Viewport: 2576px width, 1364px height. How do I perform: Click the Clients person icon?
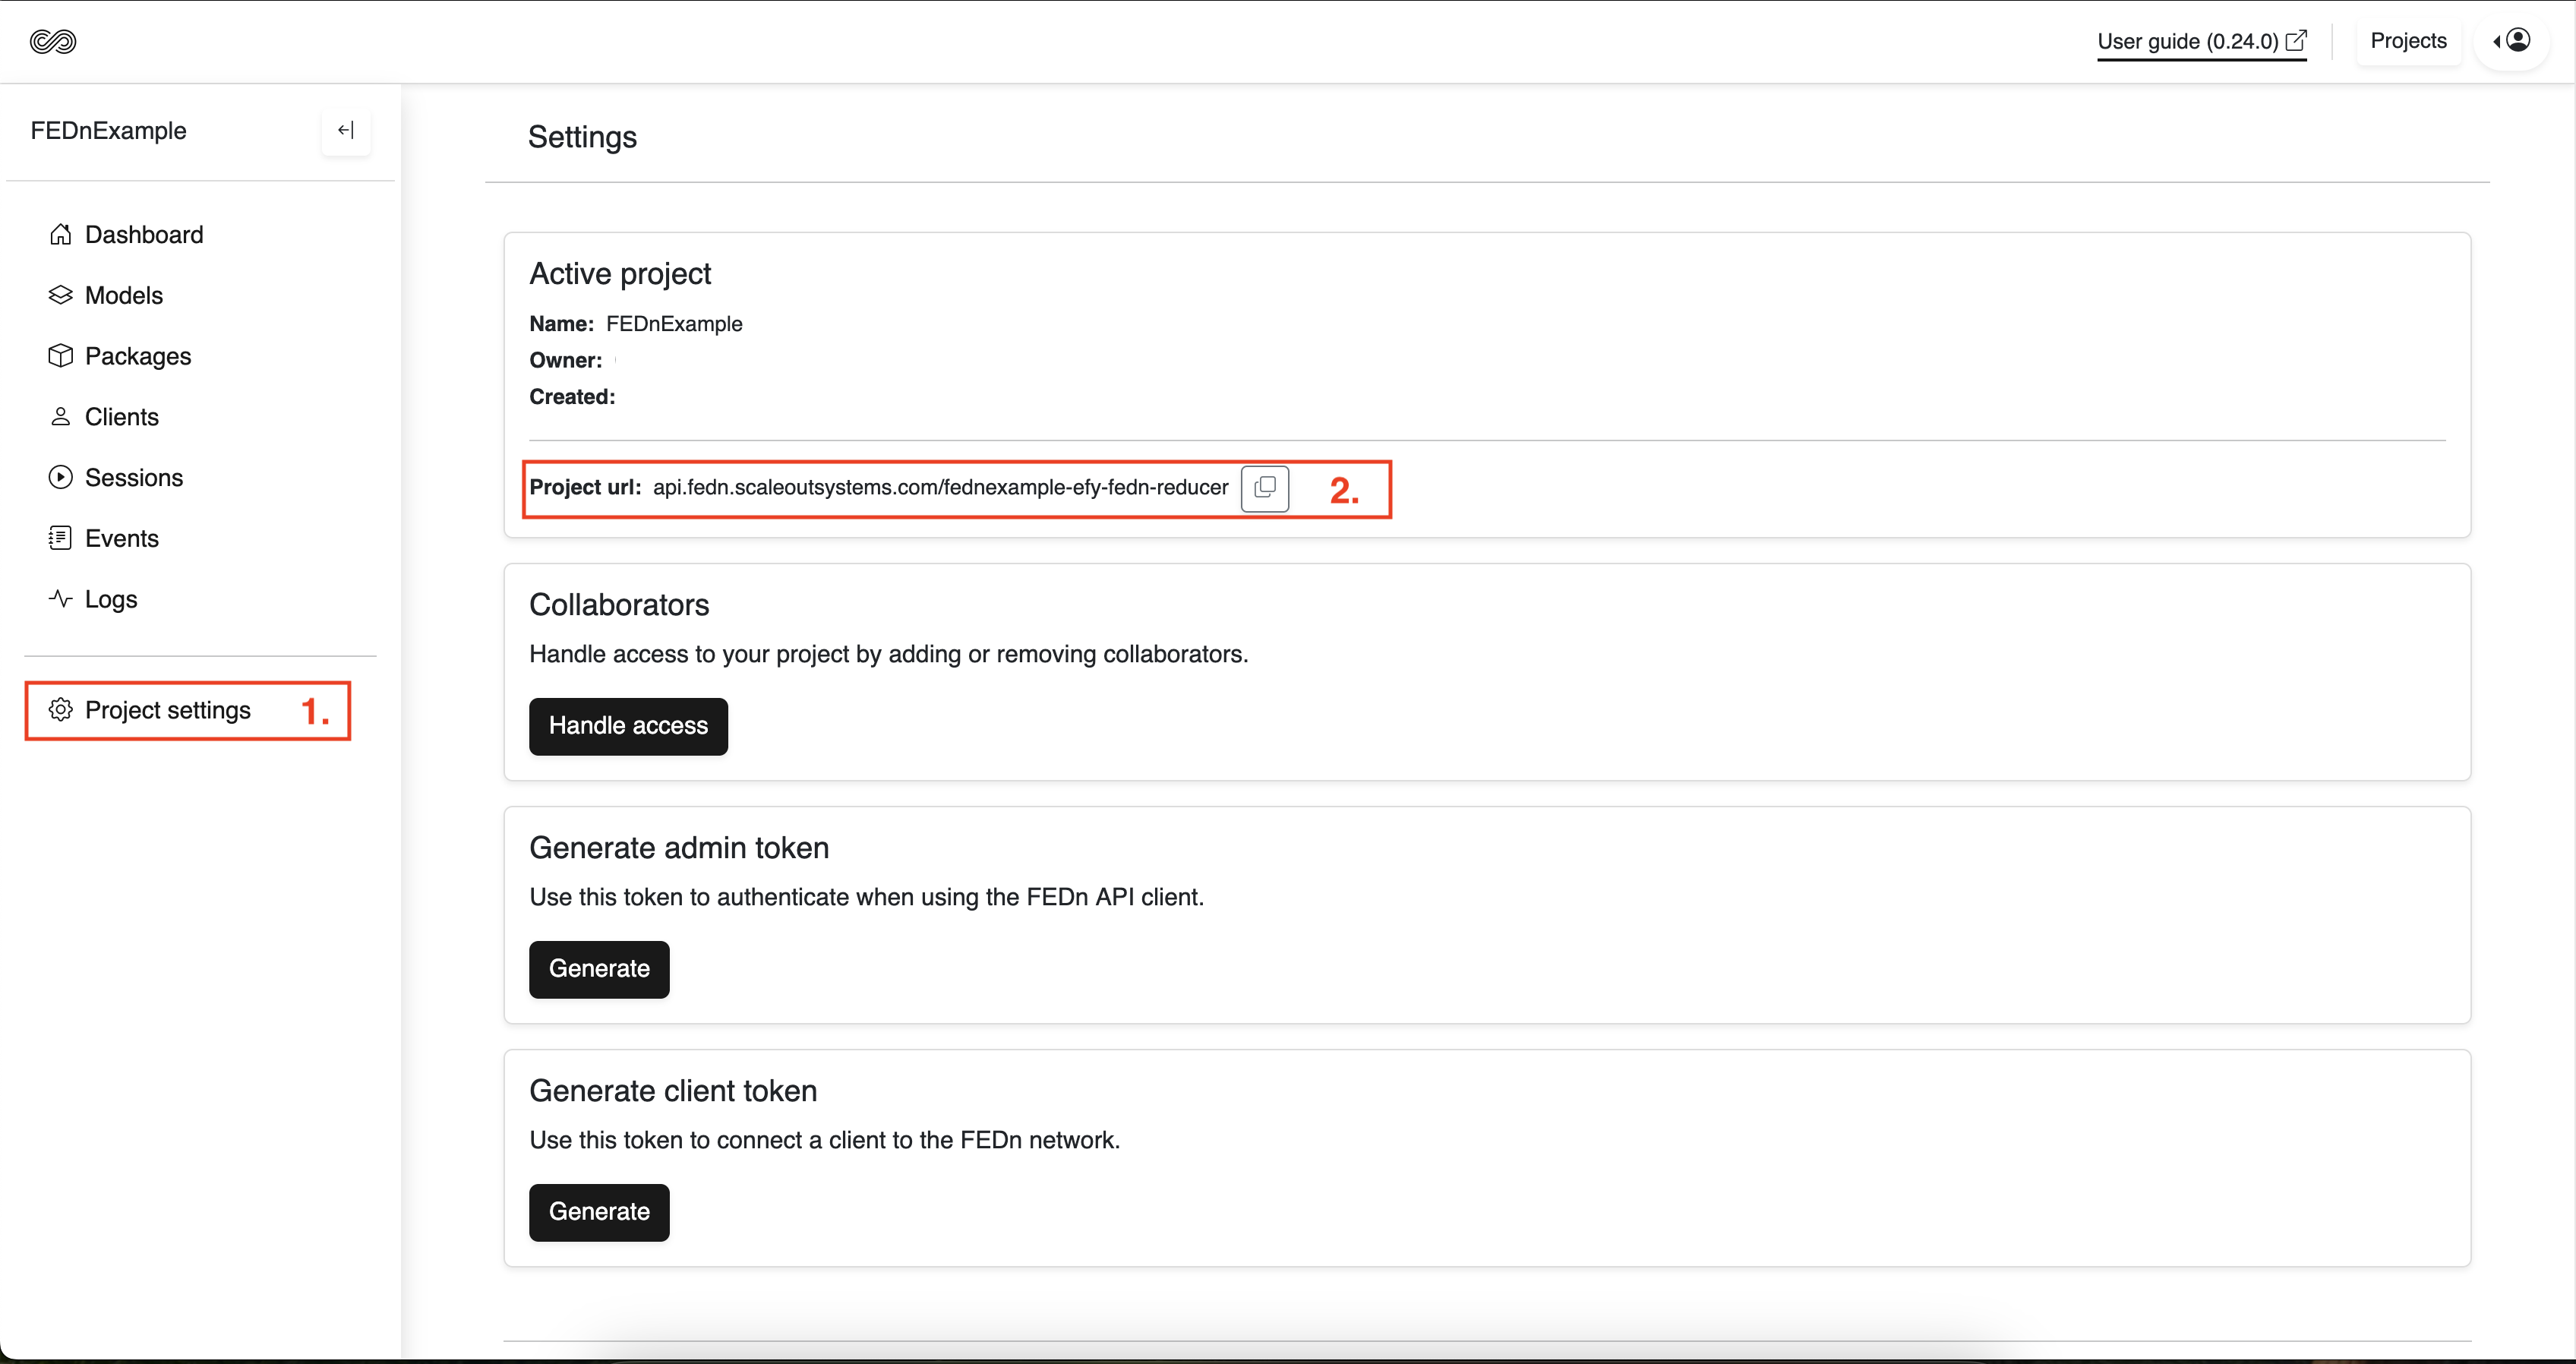[61, 416]
